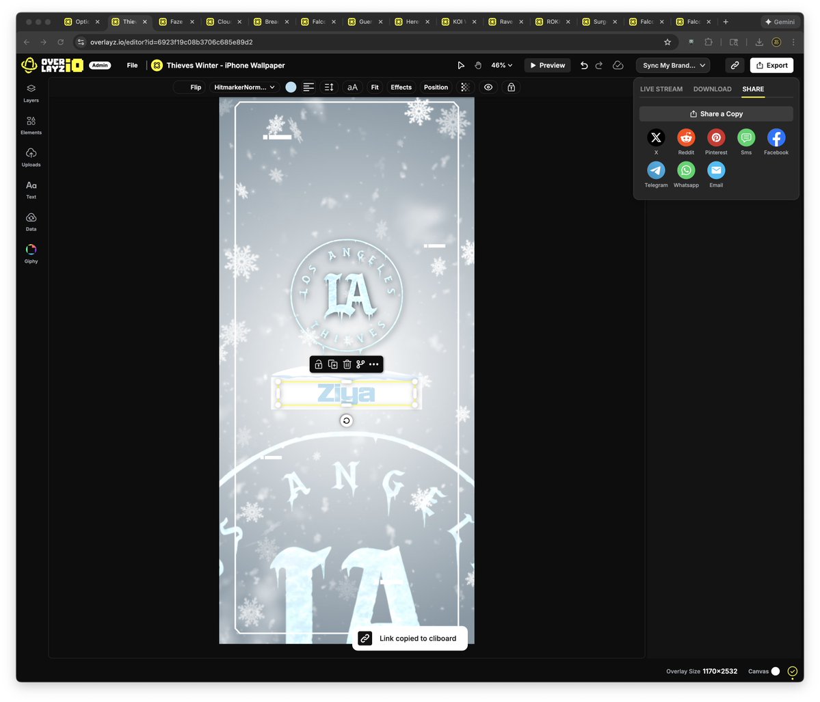This screenshot has height=702, width=820.
Task: Switch to the DOWNLOAD tab
Action: pyautogui.click(x=712, y=89)
